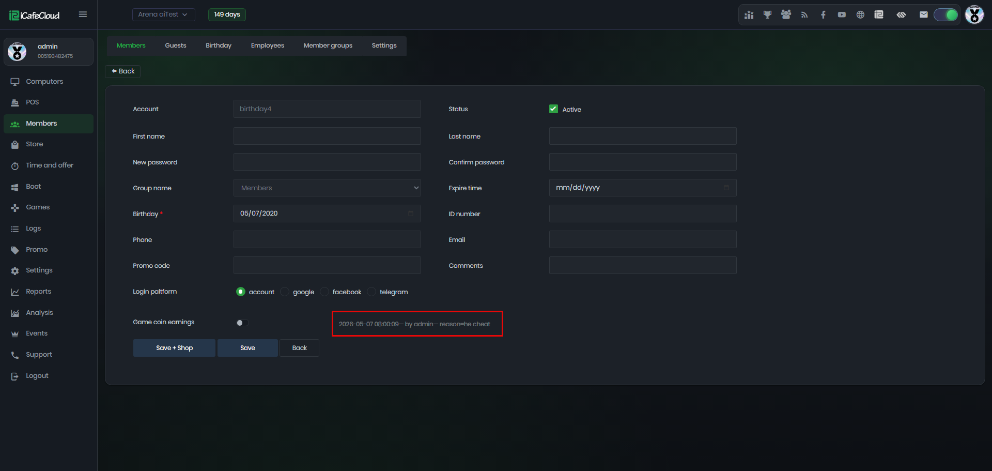
Task: Click the New password field
Action: click(x=327, y=162)
